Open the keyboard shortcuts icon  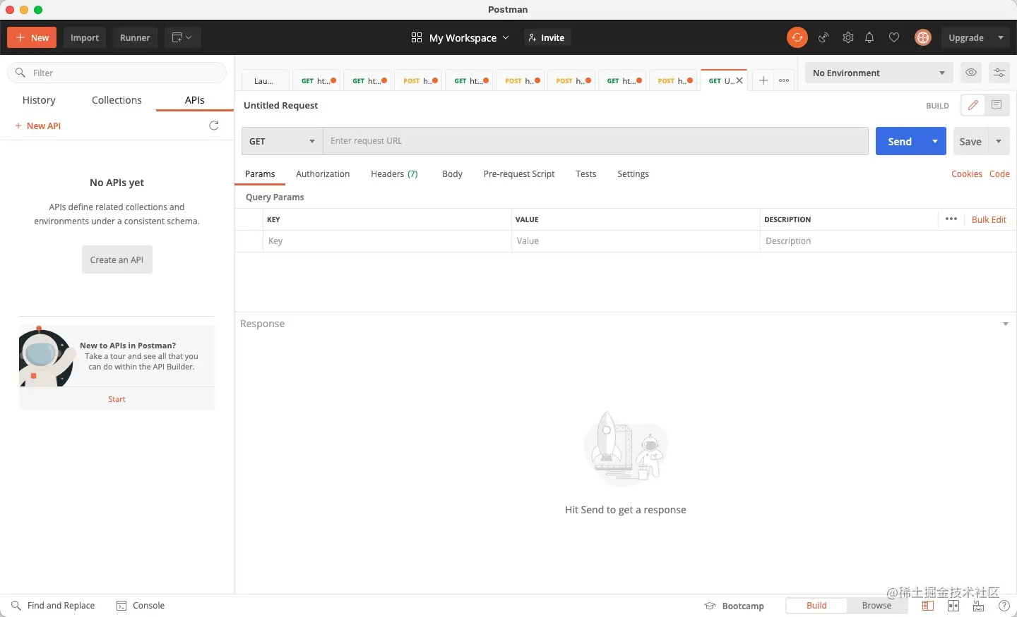click(x=979, y=606)
